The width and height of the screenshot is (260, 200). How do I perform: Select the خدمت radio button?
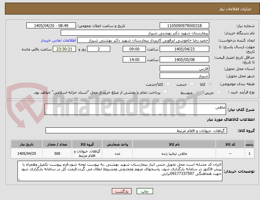pyautogui.click(x=192, y=84)
